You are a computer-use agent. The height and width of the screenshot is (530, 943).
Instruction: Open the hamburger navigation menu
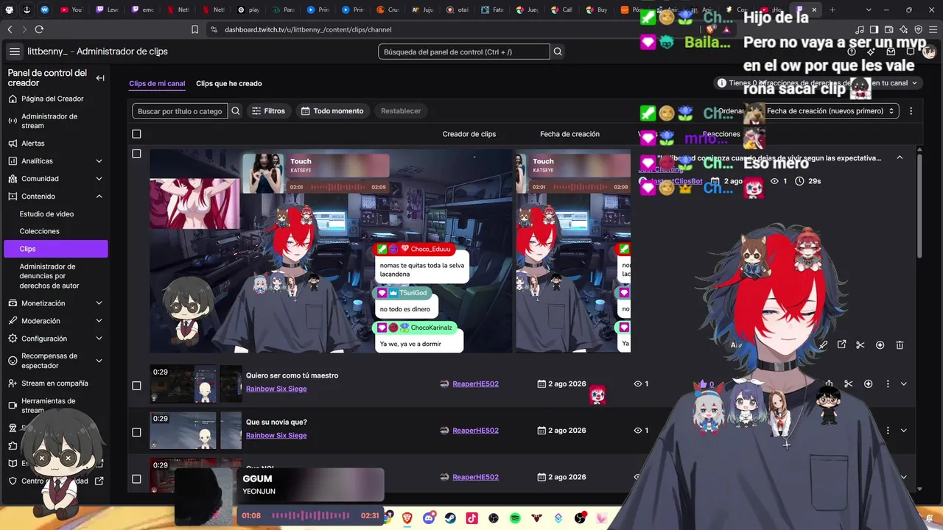tap(15, 52)
